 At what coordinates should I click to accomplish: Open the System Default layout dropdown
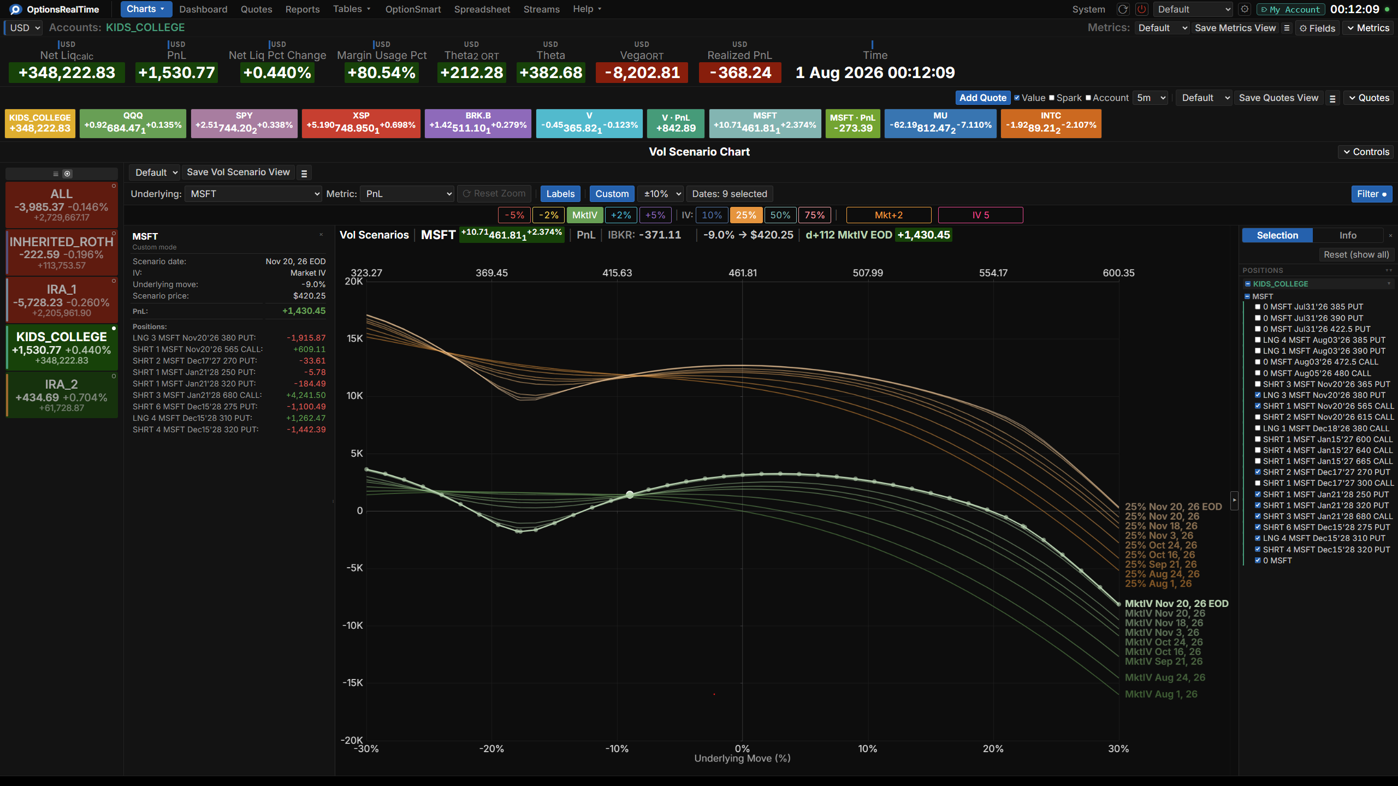(x=1194, y=9)
